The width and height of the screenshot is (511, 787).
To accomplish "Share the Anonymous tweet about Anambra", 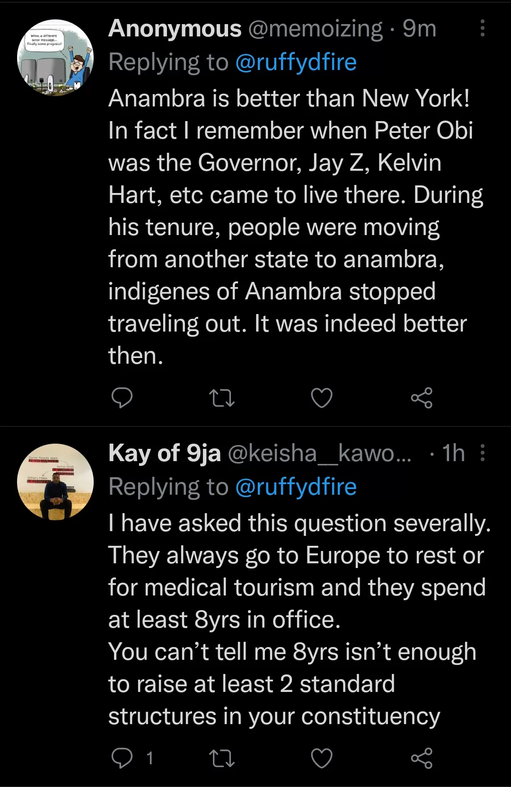I will 422,398.
